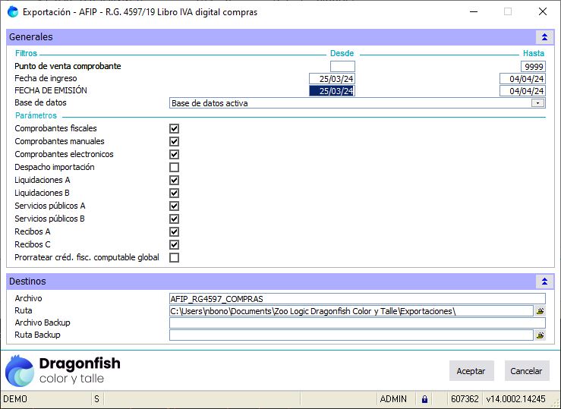Uncheck Recibos C

click(175, 244)
